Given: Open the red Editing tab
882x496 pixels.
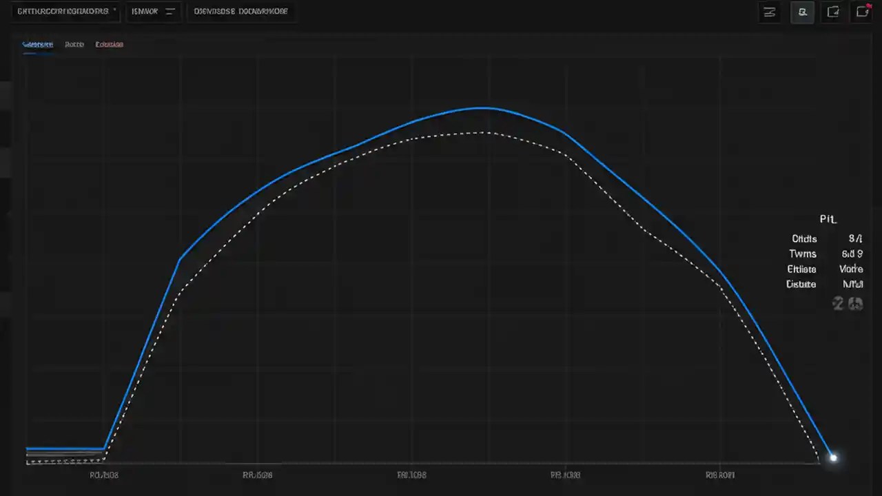Looking at the screenshot, I should pyautogui.click(x=109, y=44).
